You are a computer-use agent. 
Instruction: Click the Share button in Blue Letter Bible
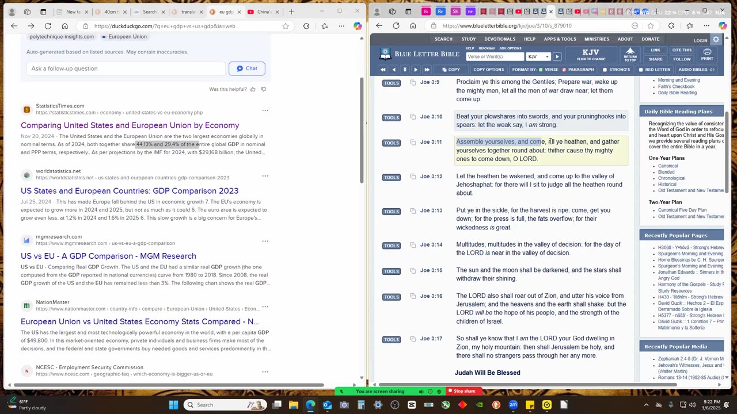[655, 59]
